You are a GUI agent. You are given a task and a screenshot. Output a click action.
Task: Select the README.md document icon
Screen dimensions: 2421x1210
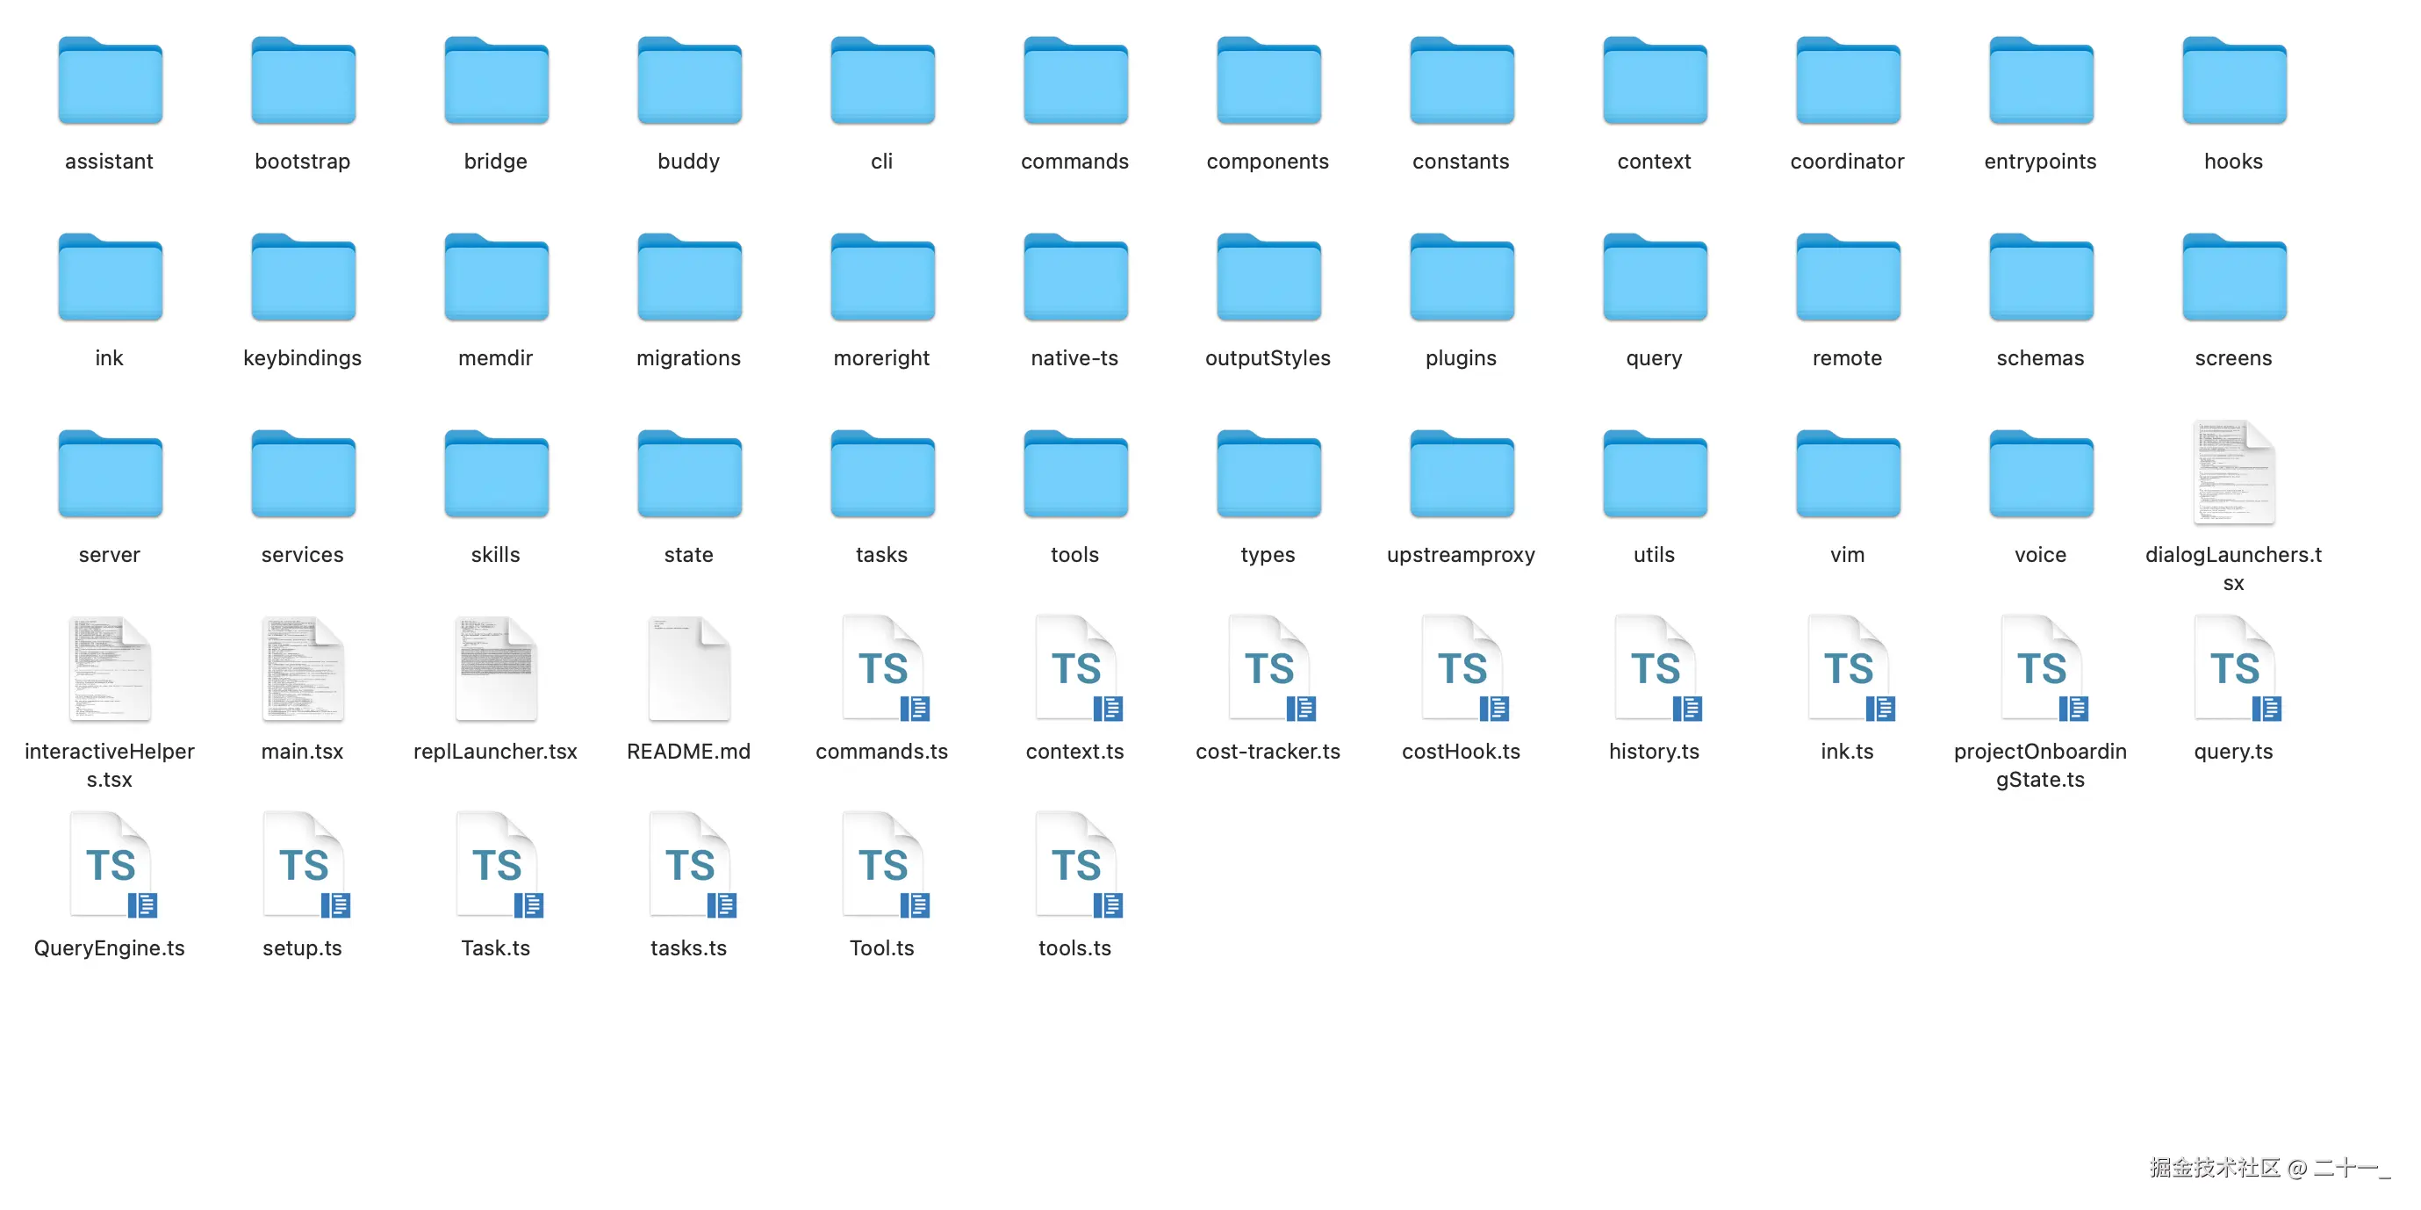point(689,669)
